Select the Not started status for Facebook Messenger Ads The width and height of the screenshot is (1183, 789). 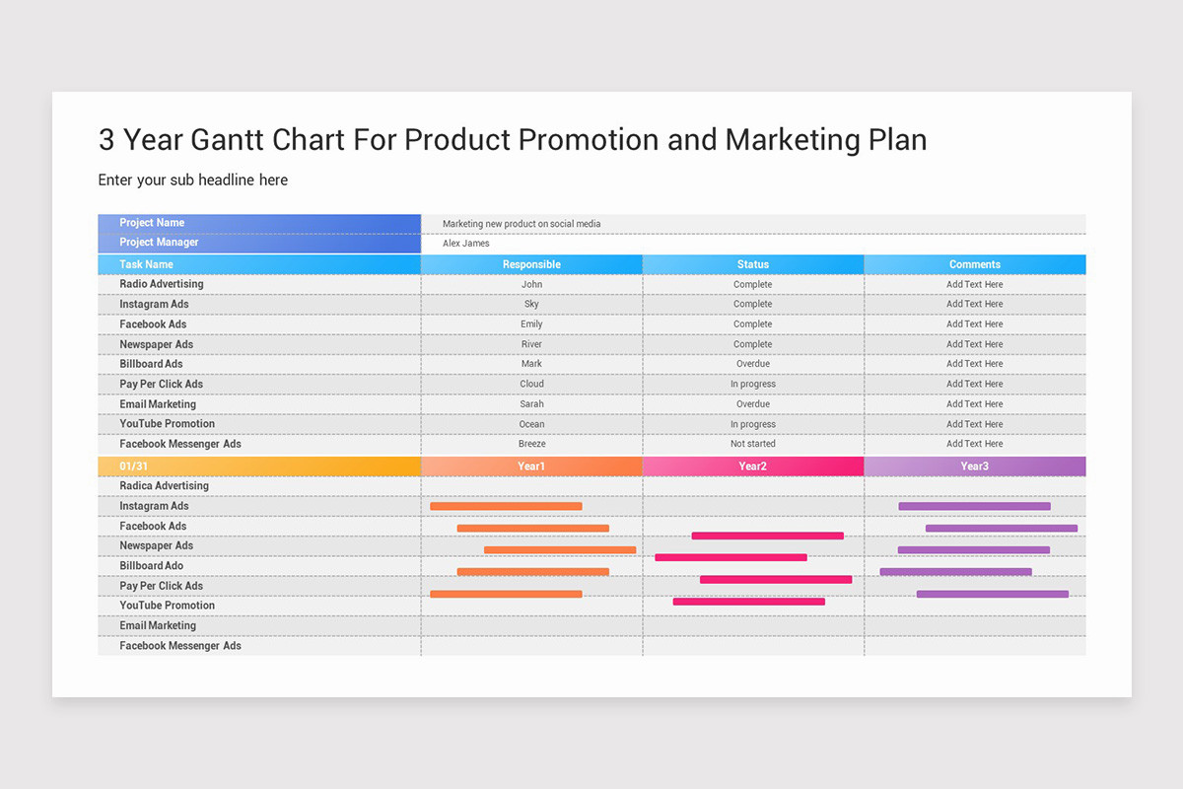pyautogui.click(x=752, y=444)
